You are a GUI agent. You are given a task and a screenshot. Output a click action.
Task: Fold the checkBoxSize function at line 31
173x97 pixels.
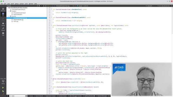click(x=51, y=9)
